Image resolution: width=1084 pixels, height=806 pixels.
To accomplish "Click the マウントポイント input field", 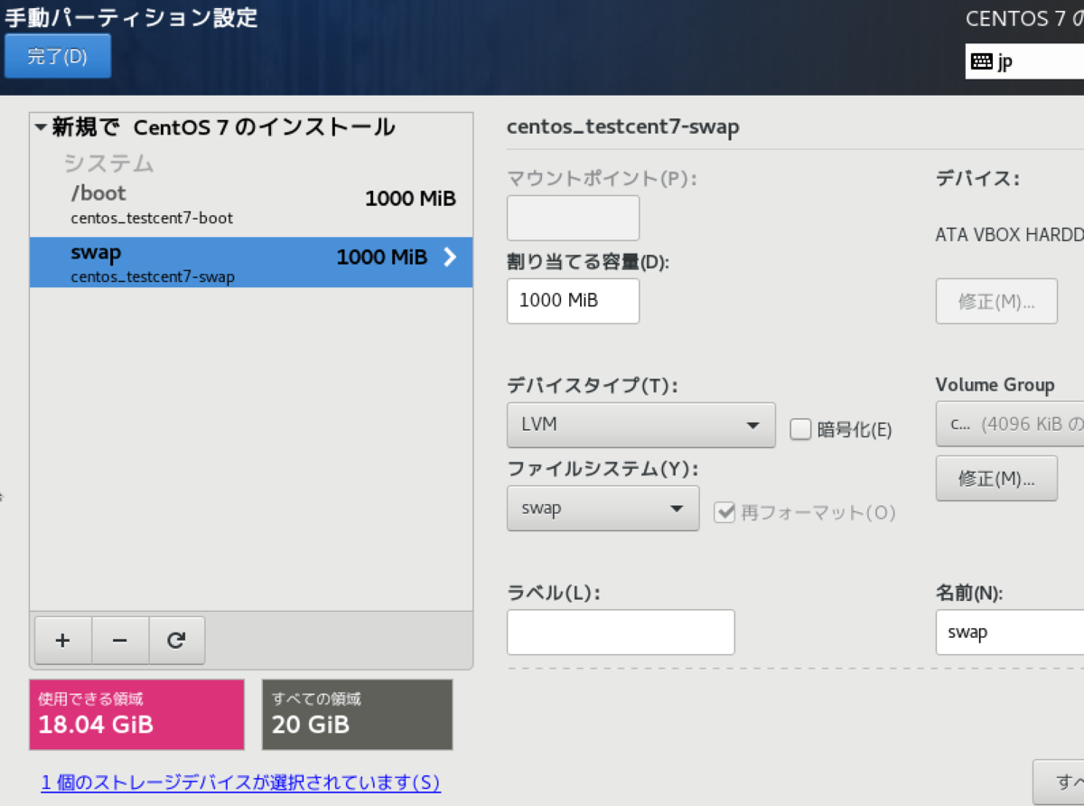I will [574, 218].
